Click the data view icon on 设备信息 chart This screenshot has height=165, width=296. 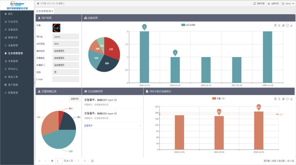click(x=275, y=25)
